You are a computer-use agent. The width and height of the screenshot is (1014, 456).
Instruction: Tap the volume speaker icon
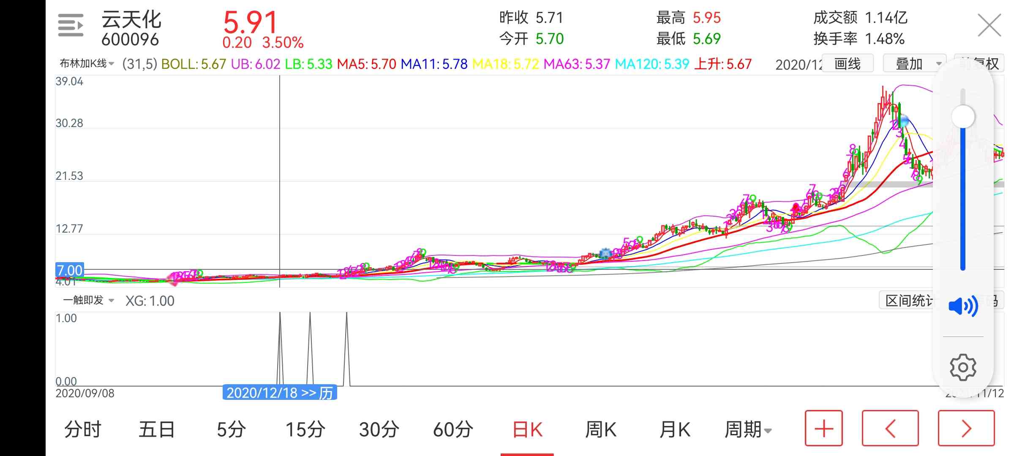pos(962,306)
